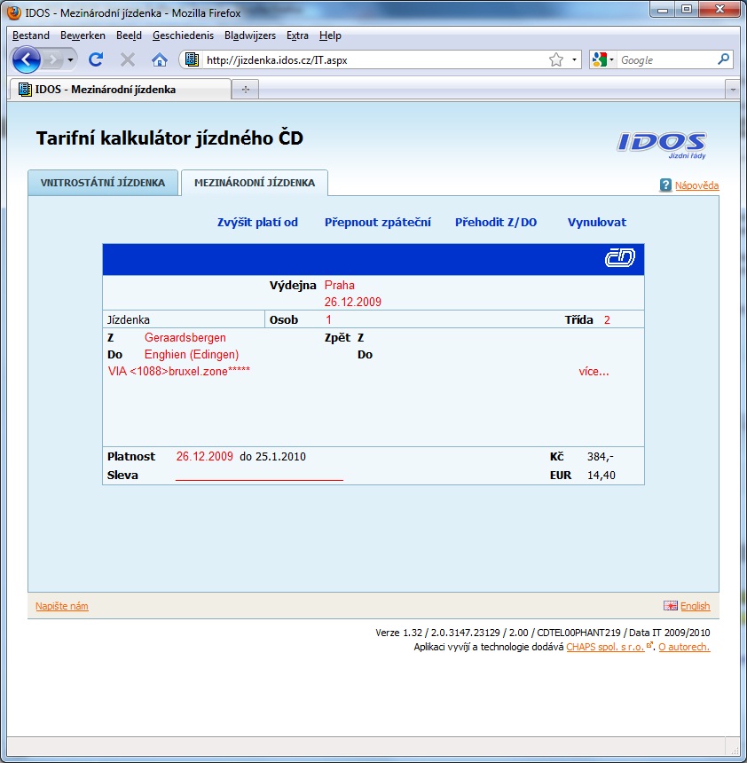Open the Bewerken menu
Viewport: 747px width, 763px height.
(83, 35)
